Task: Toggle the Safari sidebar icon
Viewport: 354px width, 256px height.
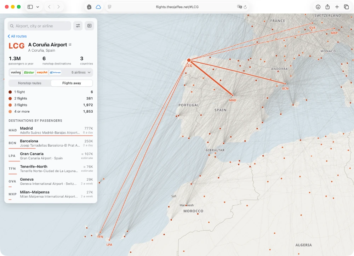Action: click(30, 7)
